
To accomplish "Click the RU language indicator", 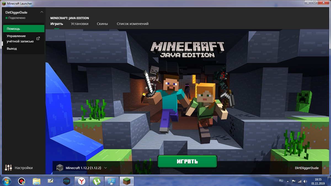I will point(281,181).
